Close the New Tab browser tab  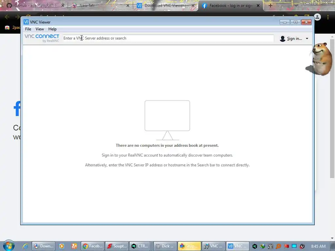tap(128, 6)
